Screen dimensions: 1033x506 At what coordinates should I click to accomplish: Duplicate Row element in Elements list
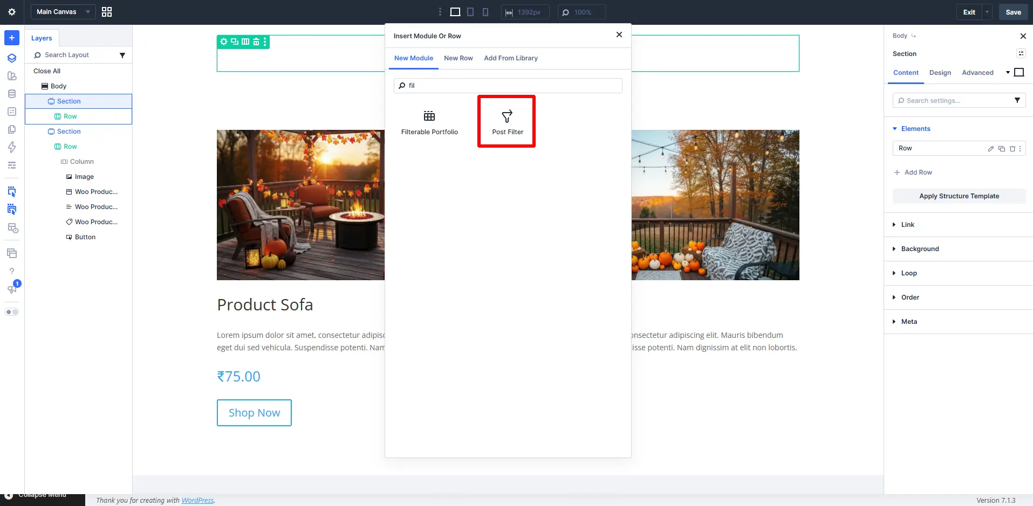point(1002,149)
